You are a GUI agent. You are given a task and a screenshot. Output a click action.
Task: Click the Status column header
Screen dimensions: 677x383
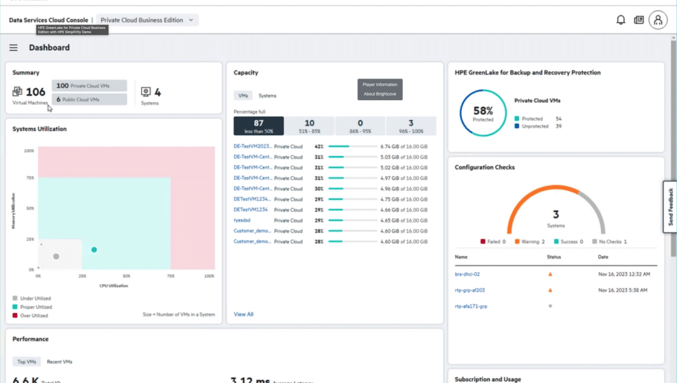pyautogui.click(x=554, y=257)
